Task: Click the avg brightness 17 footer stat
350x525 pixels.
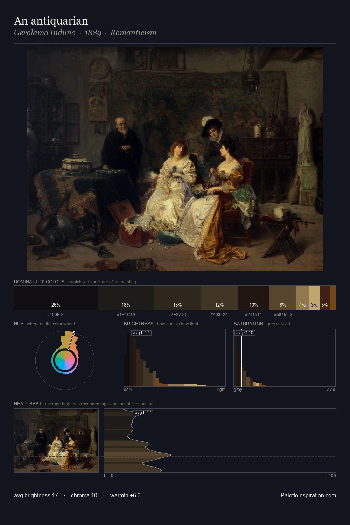Action: point(36,495)
